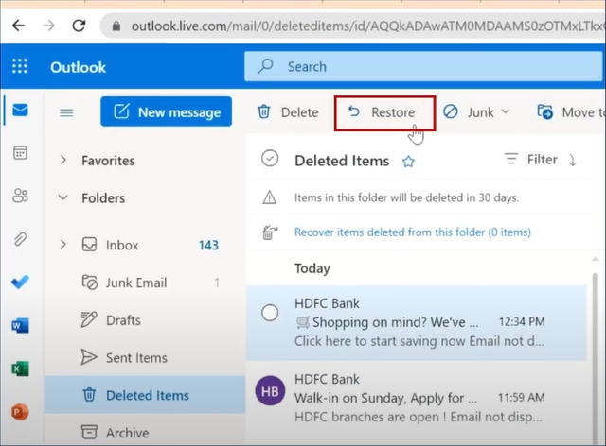Image resolution: width=606 pixels, height=446 pixels.
Task: Click the message list scrollbar
Action: 596,357
